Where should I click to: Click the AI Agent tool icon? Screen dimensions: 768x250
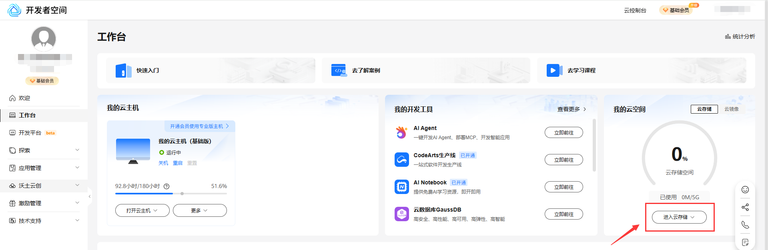401,132
